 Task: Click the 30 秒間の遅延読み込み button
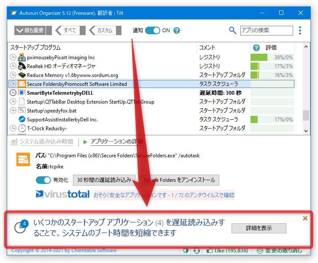[x=104, y=180]
